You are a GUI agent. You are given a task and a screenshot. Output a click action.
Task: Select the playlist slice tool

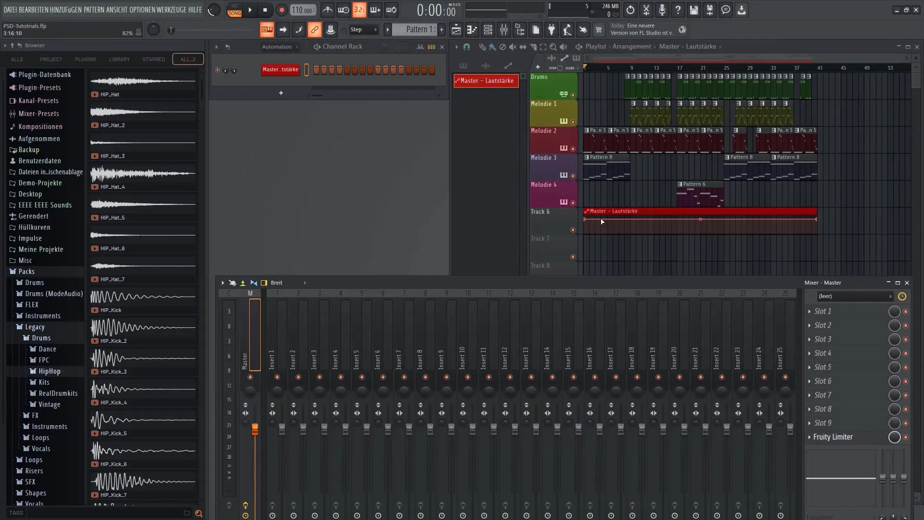click(x=533, y=47)
